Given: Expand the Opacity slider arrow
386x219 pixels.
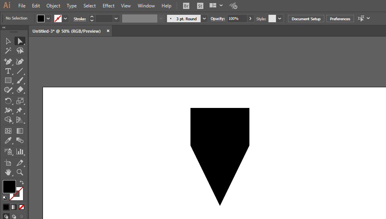Looking at the screenshot, I should (250, 19).
